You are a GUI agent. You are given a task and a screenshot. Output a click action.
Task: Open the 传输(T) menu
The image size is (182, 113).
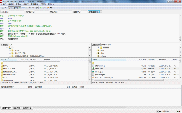26,4
